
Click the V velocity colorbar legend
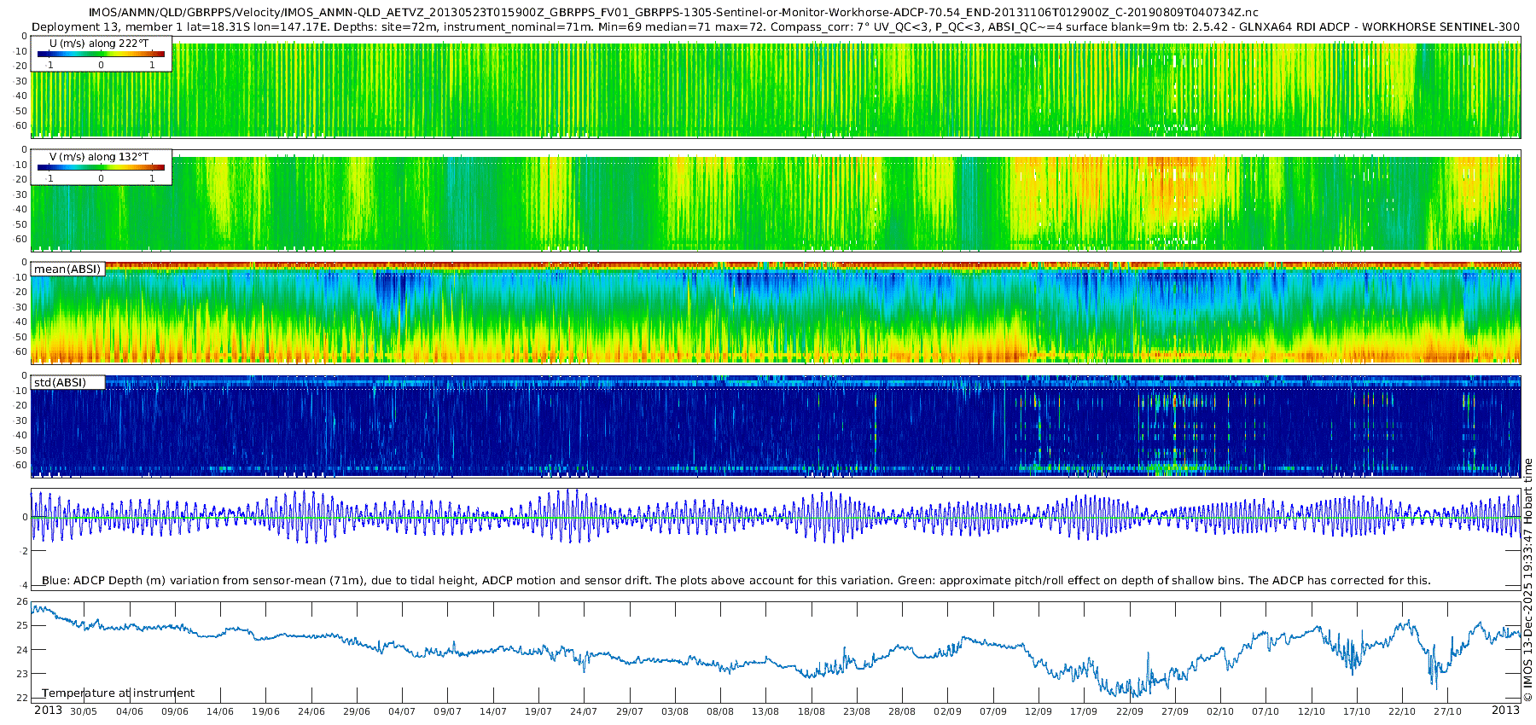pos(101,168)
